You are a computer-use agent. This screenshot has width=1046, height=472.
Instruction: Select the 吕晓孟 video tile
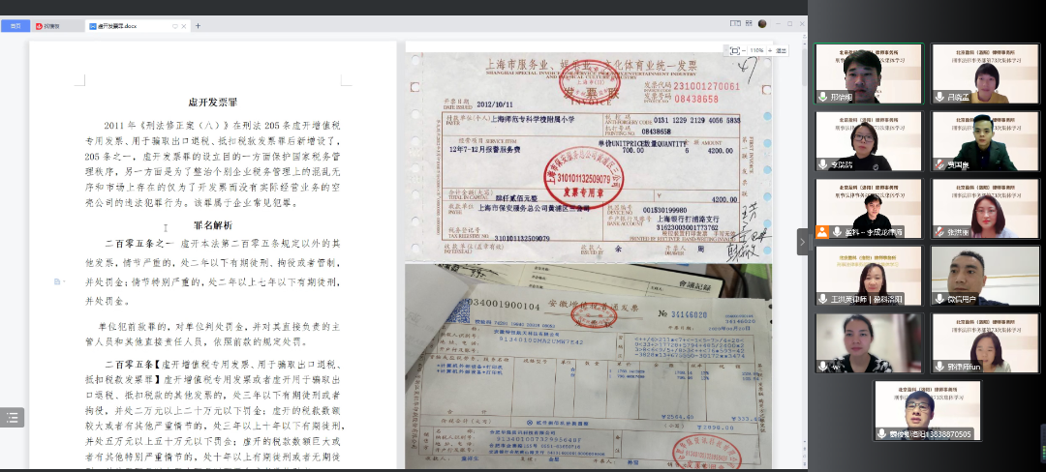[x=985, y=74]
